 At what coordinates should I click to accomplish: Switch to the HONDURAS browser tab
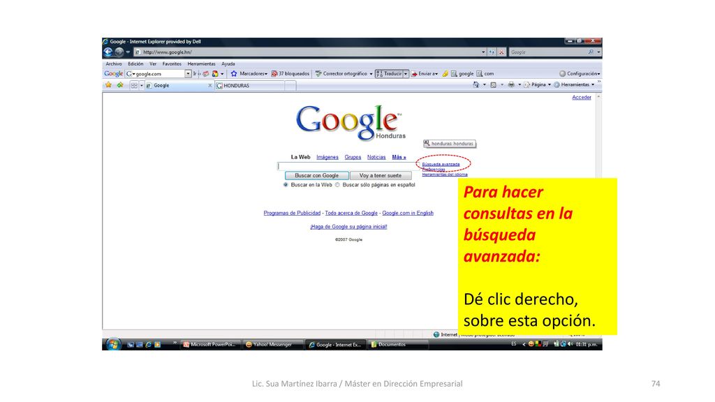250,85
